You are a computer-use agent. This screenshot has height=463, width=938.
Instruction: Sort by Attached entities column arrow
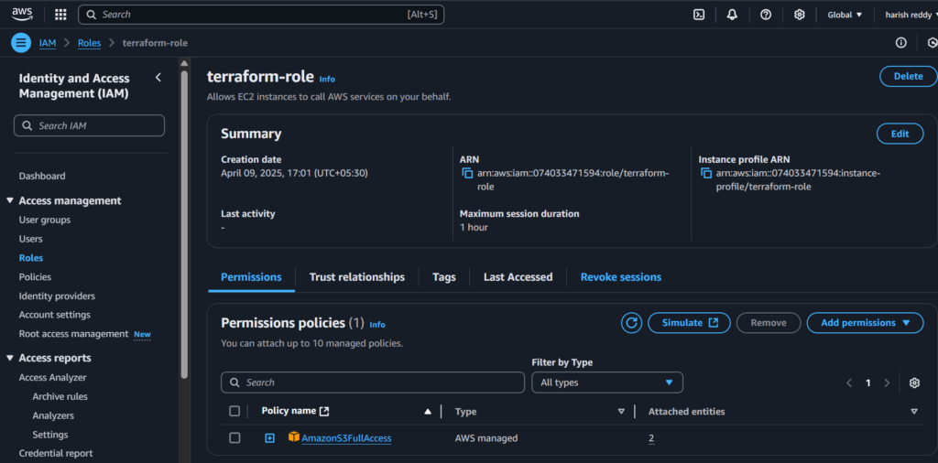[x=914, y=411]
